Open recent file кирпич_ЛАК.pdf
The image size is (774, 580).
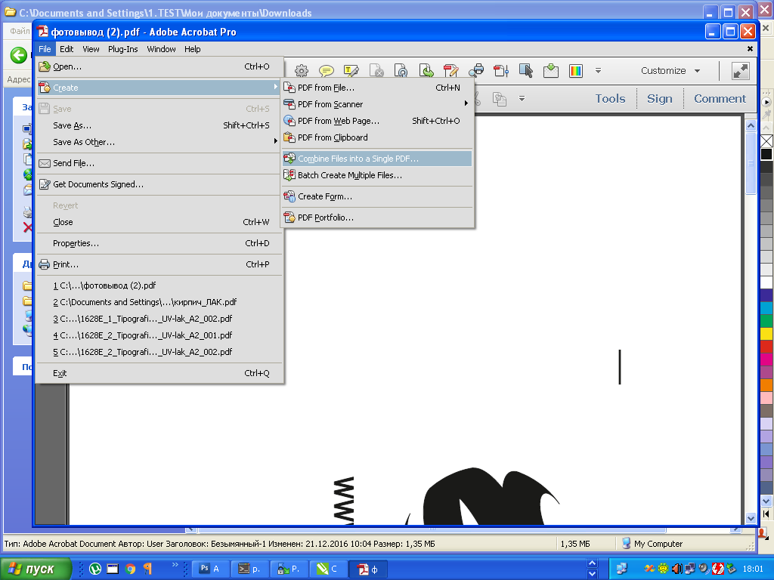tap(158, 302)
